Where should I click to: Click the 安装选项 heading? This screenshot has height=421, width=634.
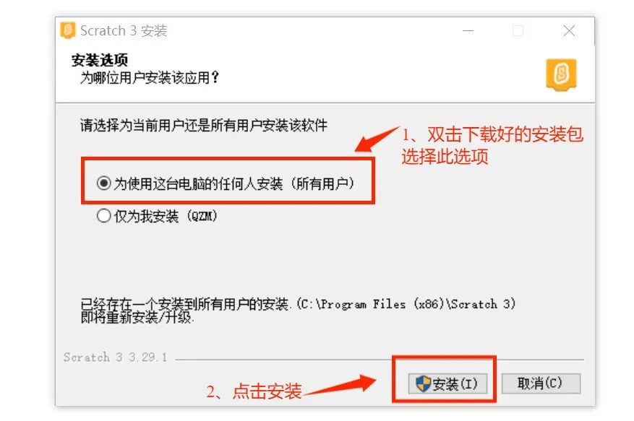(100, 60)
